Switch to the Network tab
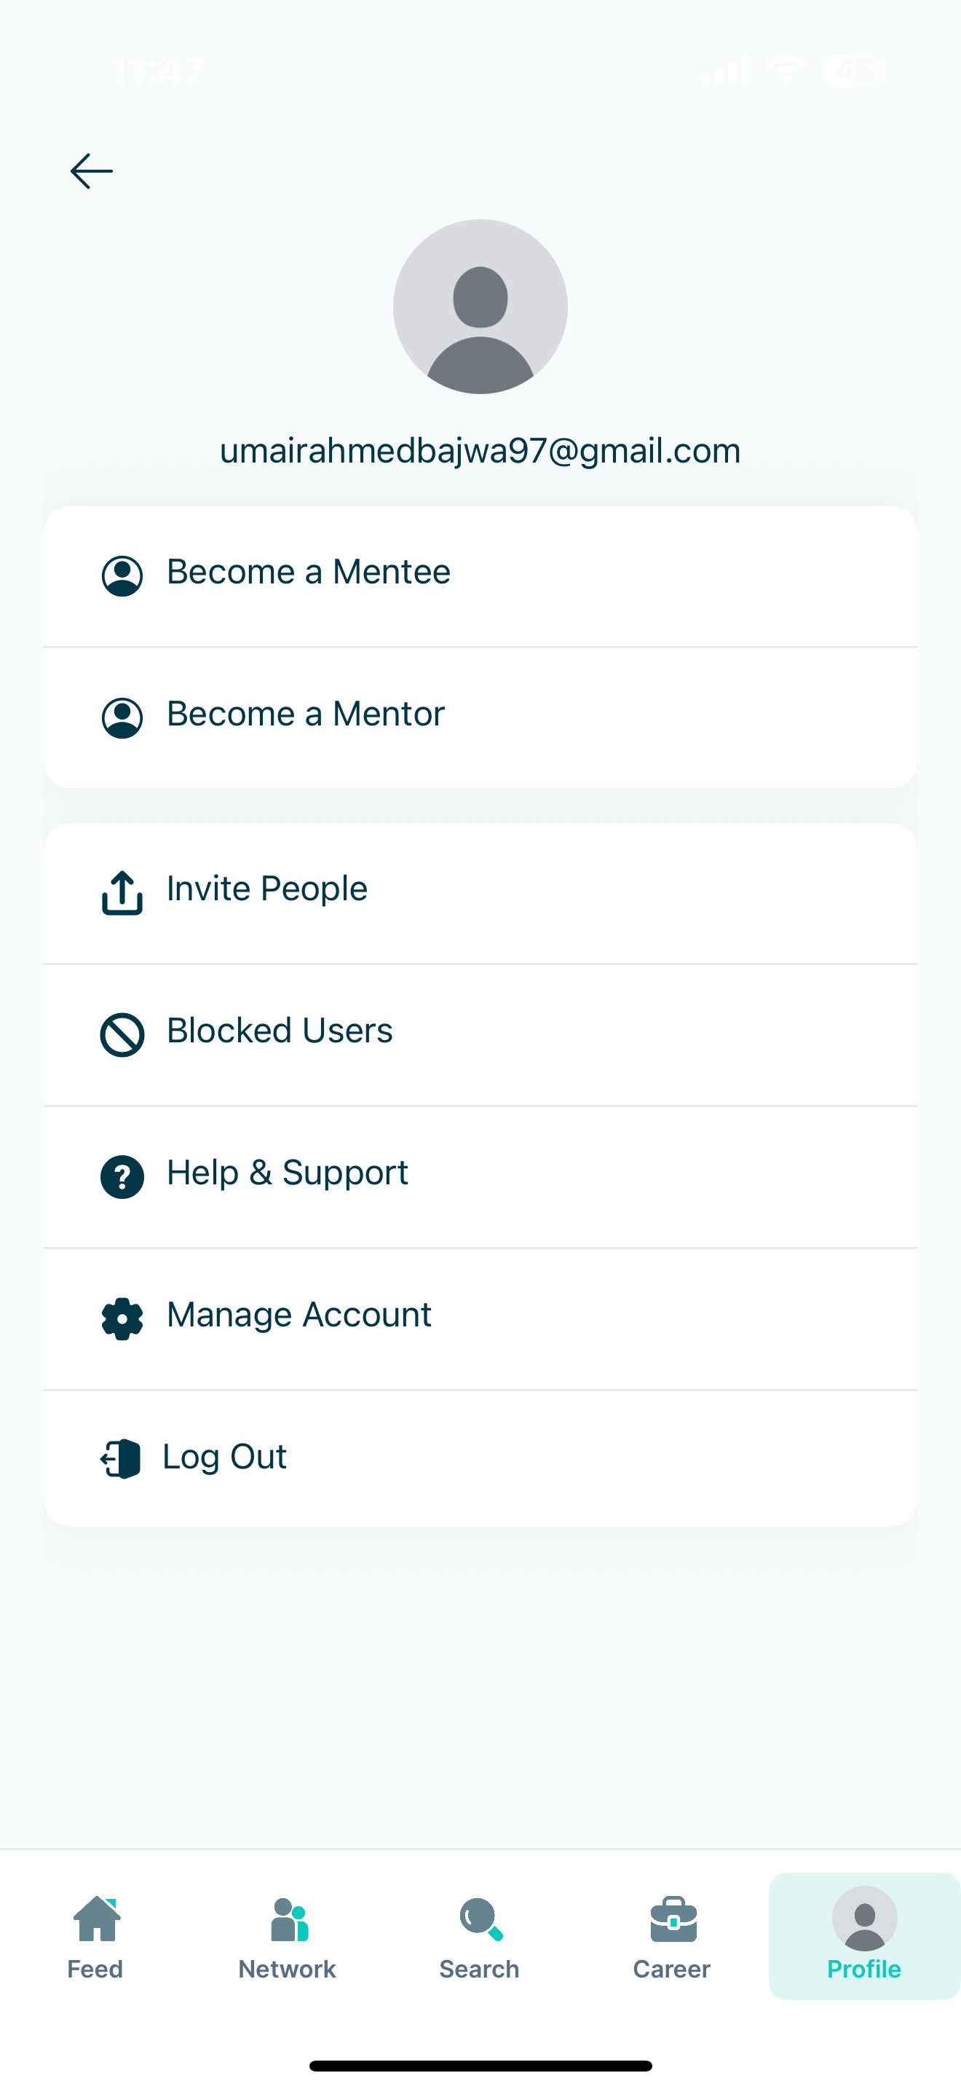This screenshot has width=961, height=2089. [288, 1937]
